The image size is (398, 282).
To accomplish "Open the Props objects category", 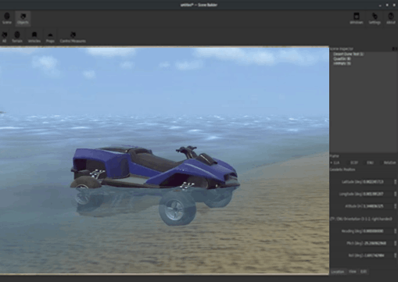I will coord(50,37).
